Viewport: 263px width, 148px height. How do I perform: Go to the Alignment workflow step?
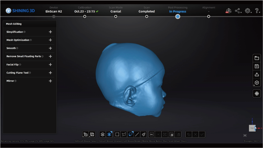208,16
